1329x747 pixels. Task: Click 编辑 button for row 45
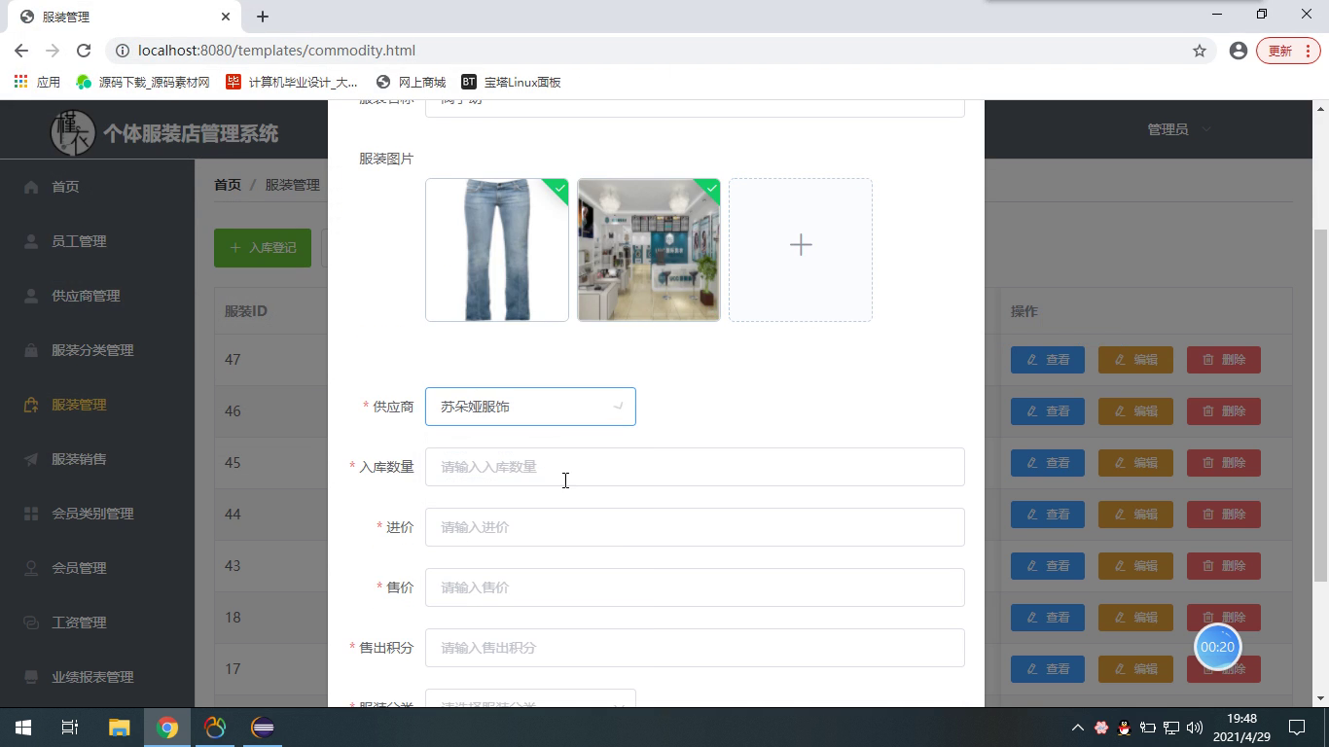point(1135,463)
